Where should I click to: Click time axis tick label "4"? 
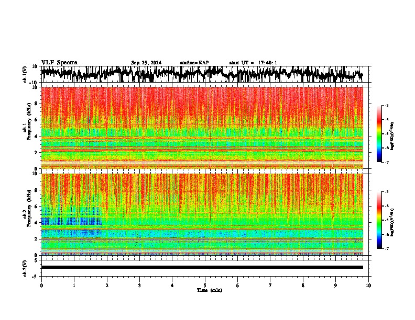172,285
